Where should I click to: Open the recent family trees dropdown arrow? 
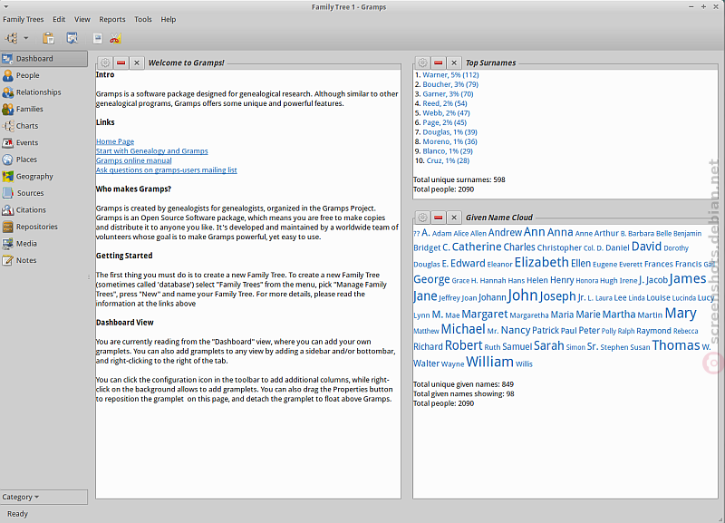(26, 38)
